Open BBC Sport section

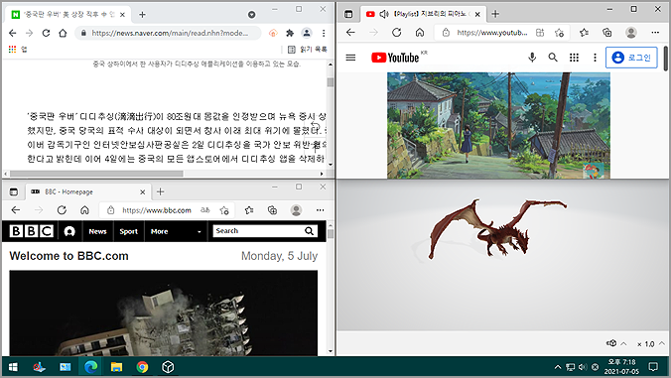tap(128, 231)
